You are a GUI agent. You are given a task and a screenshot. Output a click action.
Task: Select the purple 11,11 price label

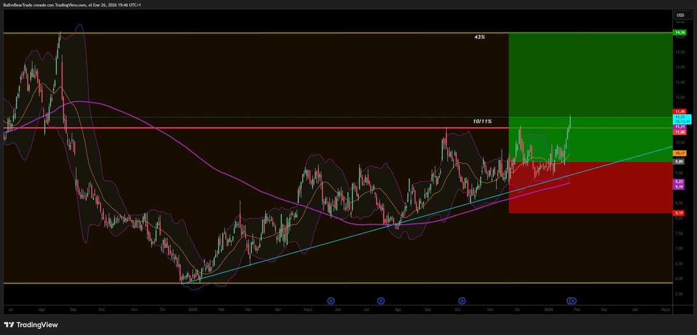680,126
